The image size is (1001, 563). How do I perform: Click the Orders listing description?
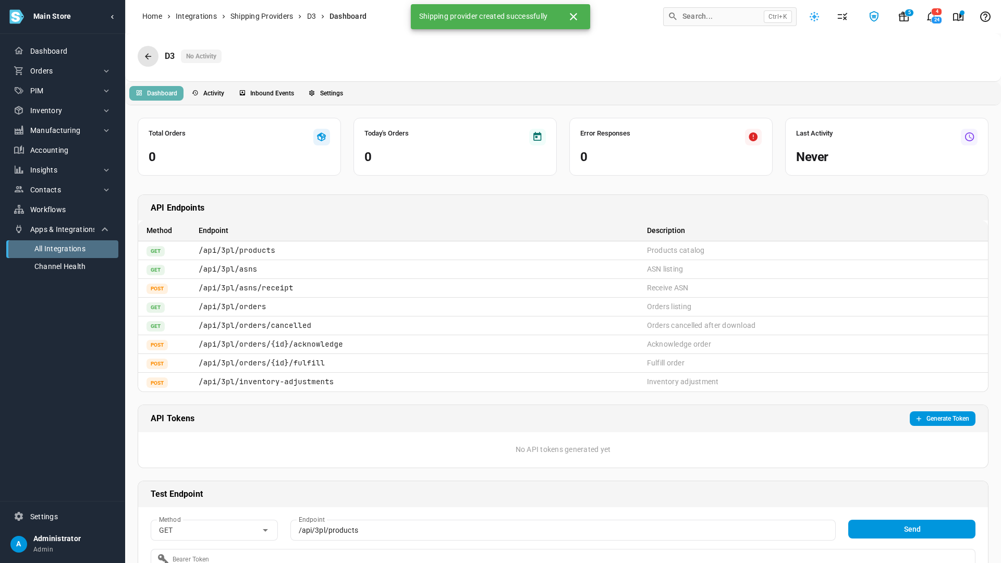tap(669, 307)
